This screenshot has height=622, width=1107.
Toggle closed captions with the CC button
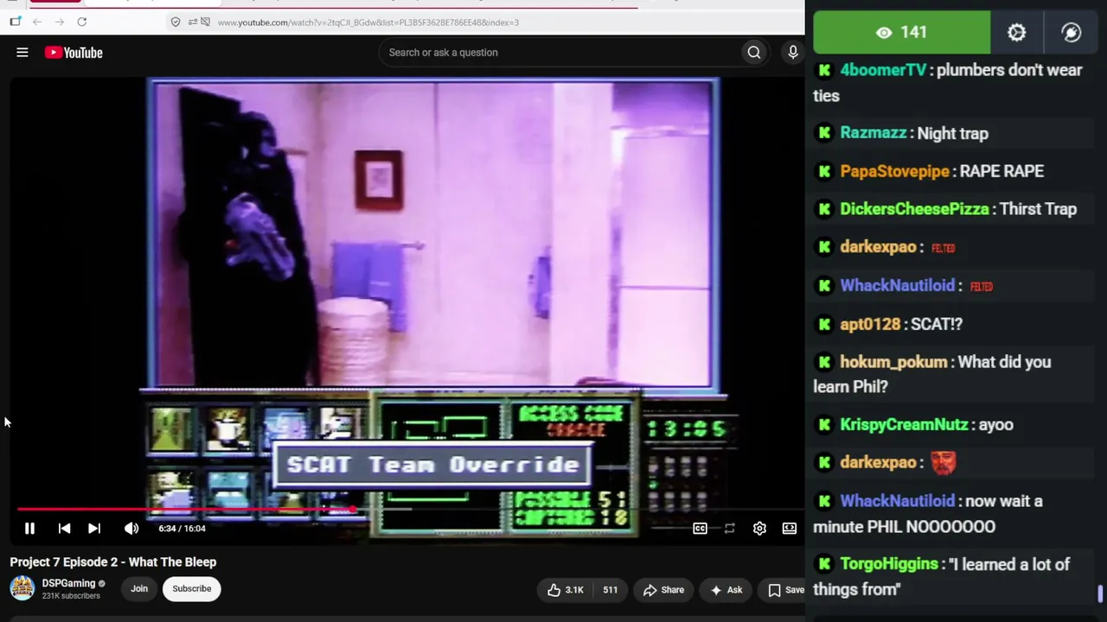point(700,529)
